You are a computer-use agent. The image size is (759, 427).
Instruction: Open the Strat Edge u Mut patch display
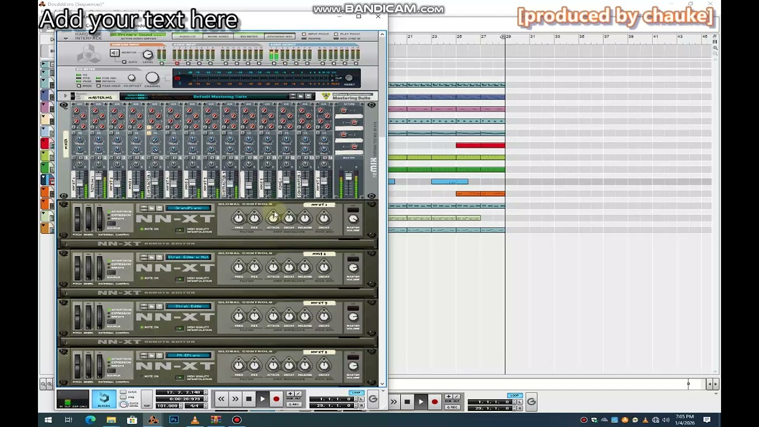(189, 257)
